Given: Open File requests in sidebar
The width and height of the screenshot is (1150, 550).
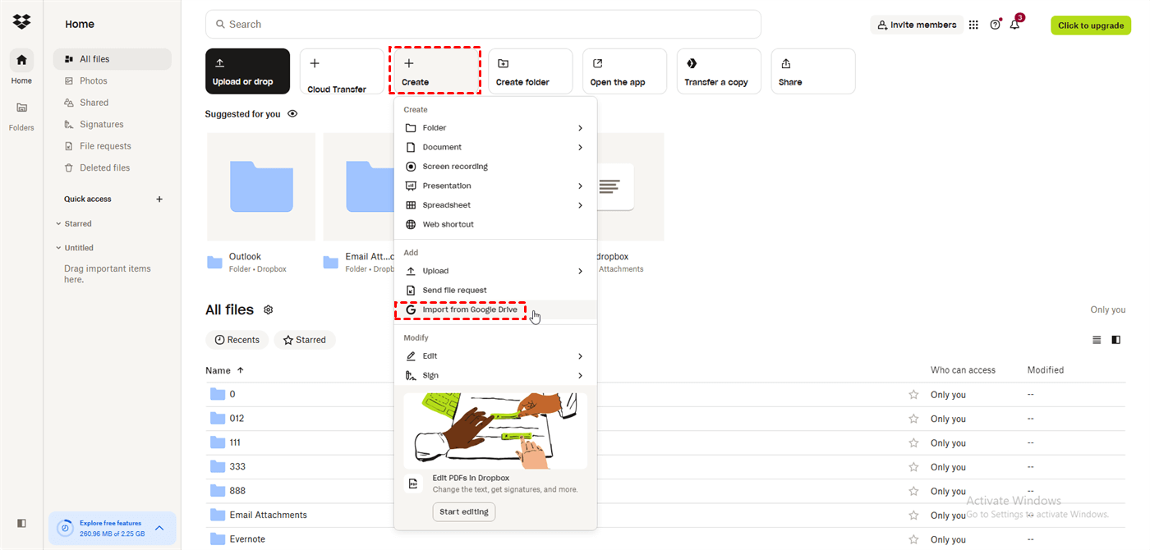Looking at the screenshot, I should point(113,146).
